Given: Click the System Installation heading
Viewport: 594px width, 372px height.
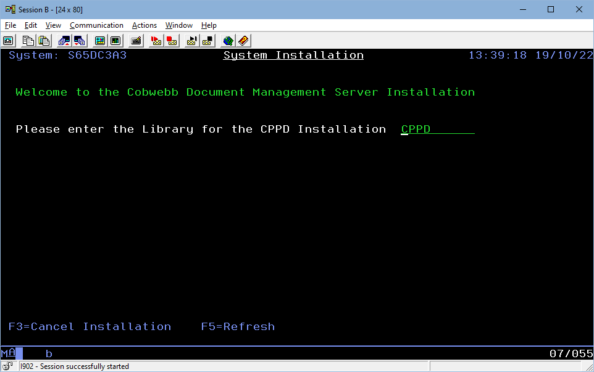Looking at the screenshot, I should coord(293,56).
